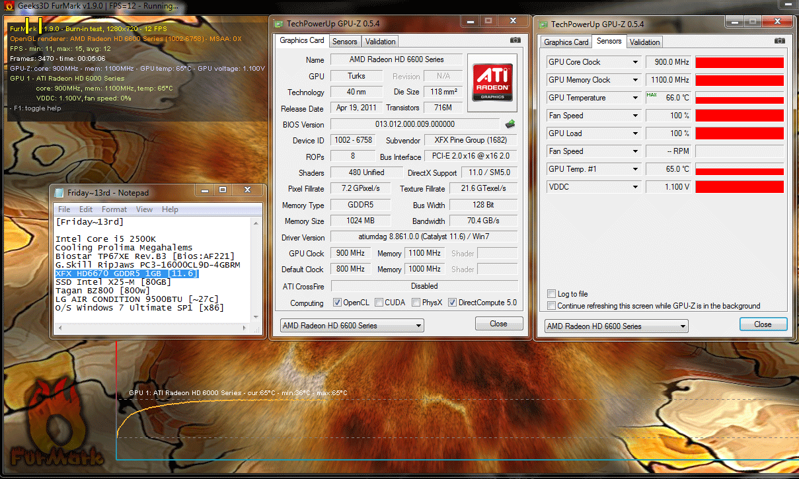
Task: Click the Subvendor XFX Pine Group field
Action: point(471,140)
